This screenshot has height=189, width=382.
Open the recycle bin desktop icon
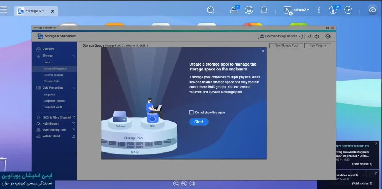[3, 164]
